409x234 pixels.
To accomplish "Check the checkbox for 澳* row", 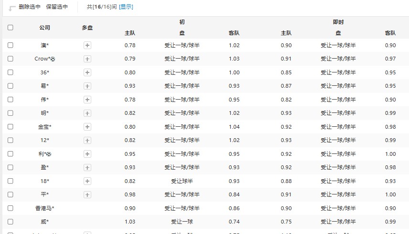I will coord(11,45).
